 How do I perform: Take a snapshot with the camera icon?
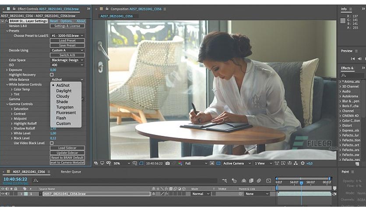pyautogui.click(x=168, y=163)
